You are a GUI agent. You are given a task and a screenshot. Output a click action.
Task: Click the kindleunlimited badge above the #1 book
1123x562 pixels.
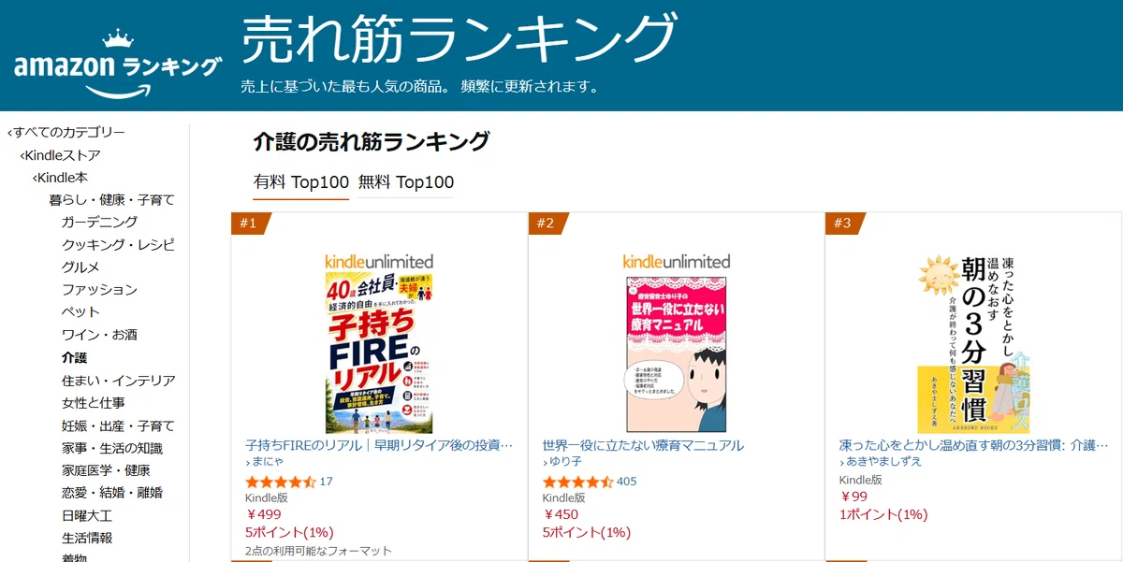(379, 261)
